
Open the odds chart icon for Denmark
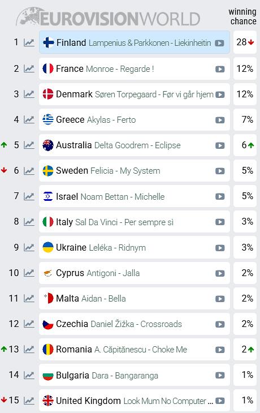click(x=29, y=94)
